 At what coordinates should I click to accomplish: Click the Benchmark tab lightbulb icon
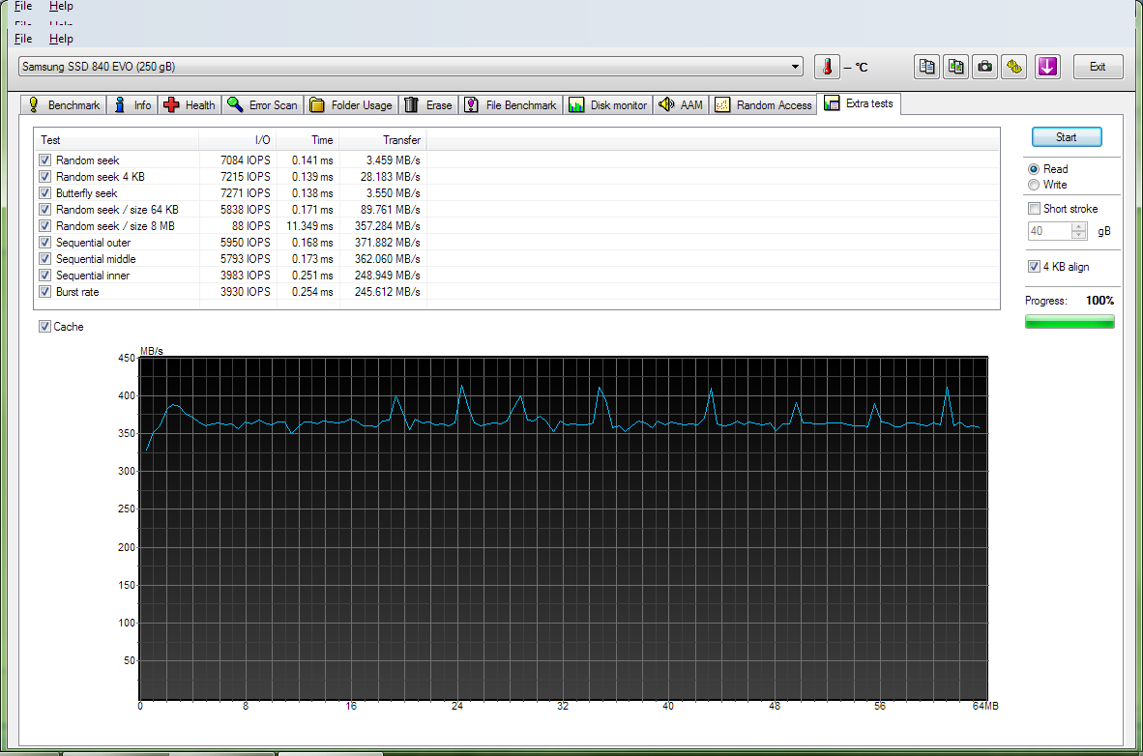point(34,105)
